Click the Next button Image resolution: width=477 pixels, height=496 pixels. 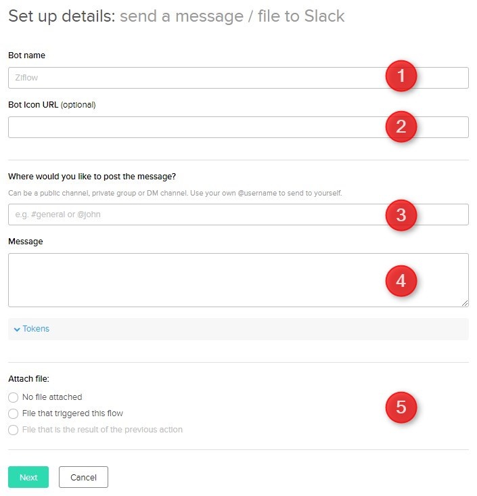28,477
